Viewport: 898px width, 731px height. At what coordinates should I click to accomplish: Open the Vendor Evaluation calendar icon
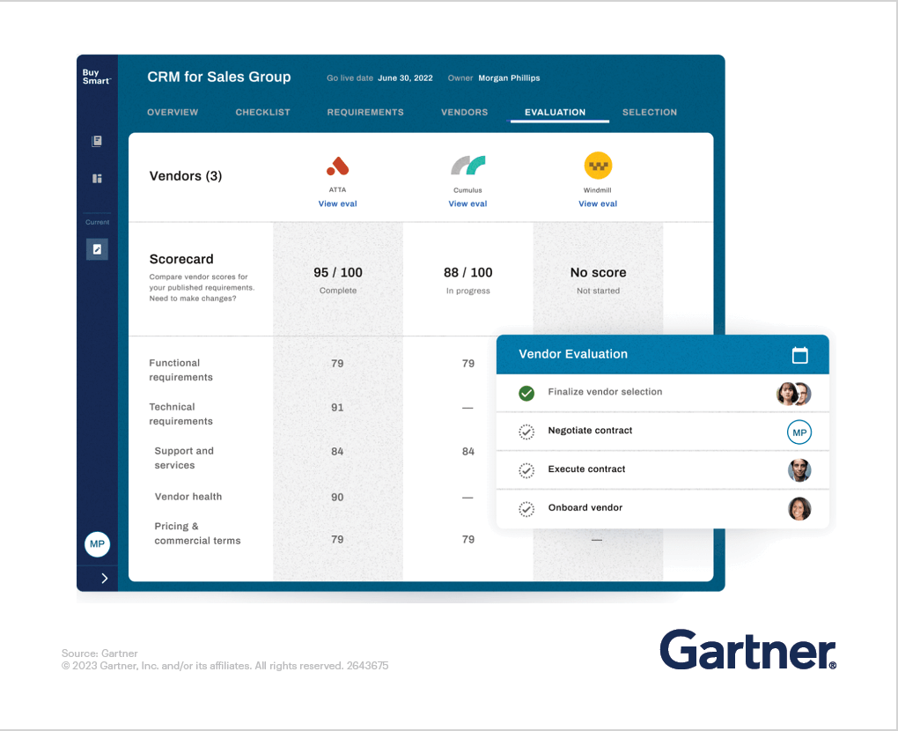tap(799, 355)
